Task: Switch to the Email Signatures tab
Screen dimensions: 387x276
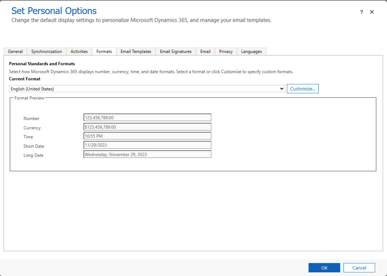Action: (175, 51)
